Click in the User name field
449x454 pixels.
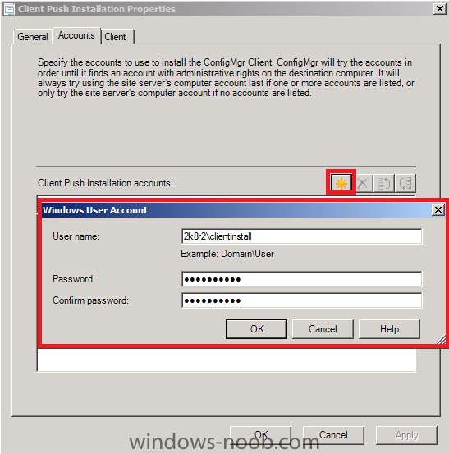(x=301, y=236)
